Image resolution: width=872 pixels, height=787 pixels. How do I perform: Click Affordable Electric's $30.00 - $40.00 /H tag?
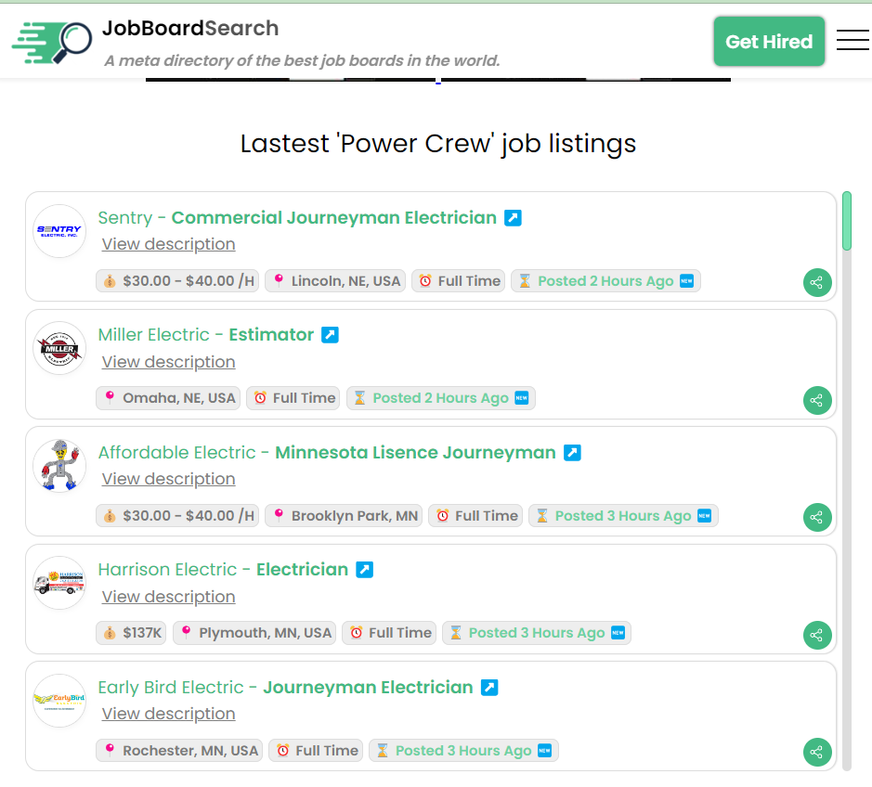177,516
